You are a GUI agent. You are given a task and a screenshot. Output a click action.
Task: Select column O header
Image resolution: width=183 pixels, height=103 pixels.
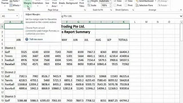[x=169, y=22]
